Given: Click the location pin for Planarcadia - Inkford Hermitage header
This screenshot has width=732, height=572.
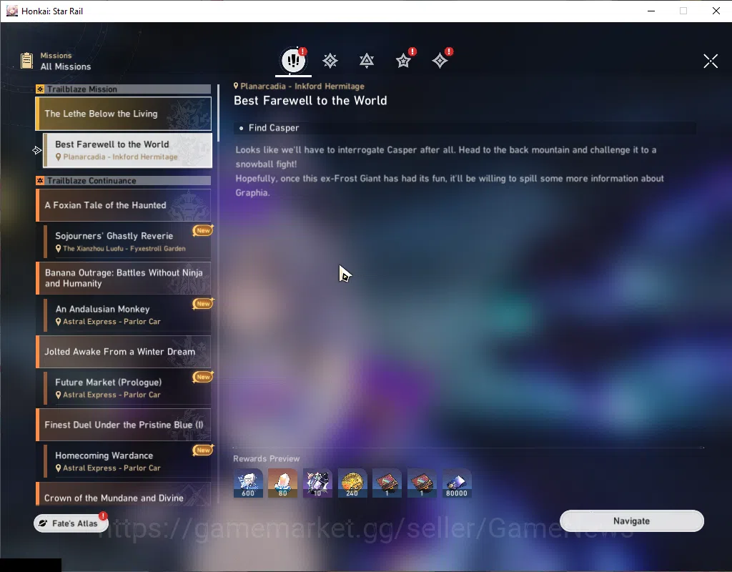Looking at the screenshot, I should 236,86.
